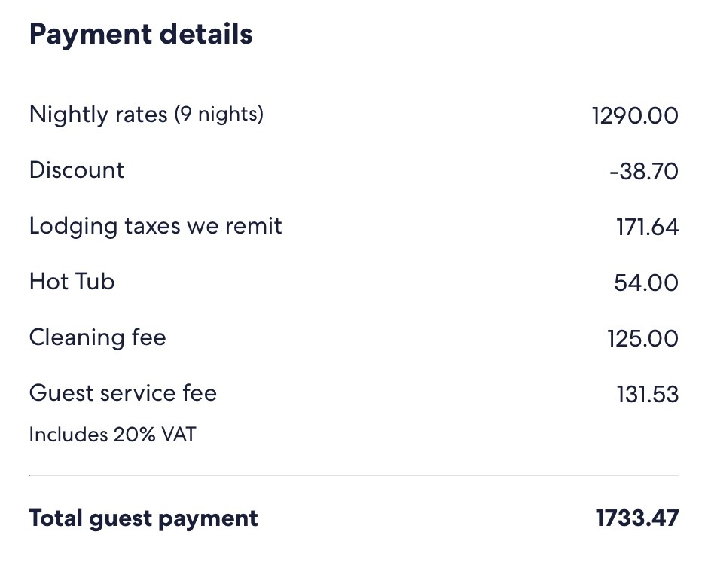The height and width of the screenshot is (568, 711).
Task: Click the Discount label
Action: [77, 170]
